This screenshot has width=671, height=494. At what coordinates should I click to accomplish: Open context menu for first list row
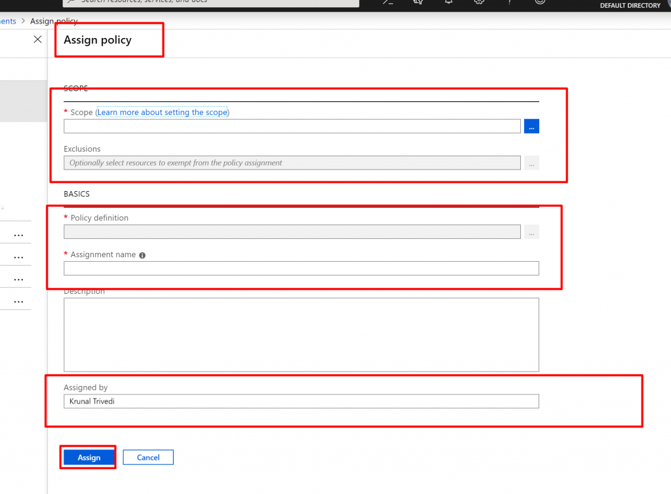coord(18,234)
